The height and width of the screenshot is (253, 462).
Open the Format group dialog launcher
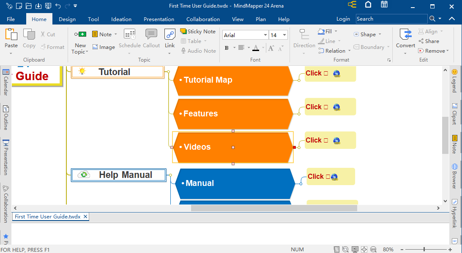(389, 60)
